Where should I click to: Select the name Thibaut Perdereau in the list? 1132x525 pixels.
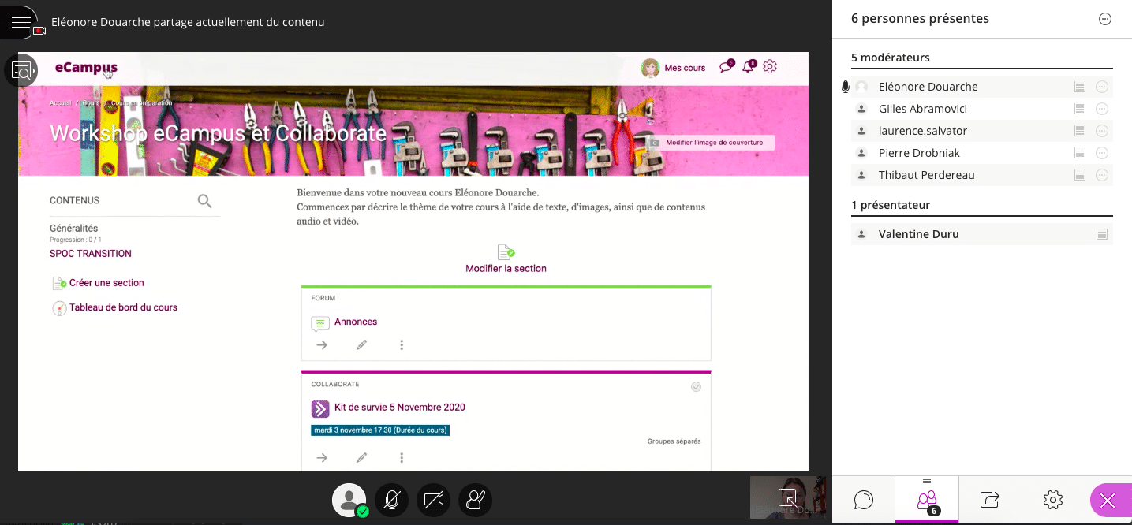coord(926,175)
